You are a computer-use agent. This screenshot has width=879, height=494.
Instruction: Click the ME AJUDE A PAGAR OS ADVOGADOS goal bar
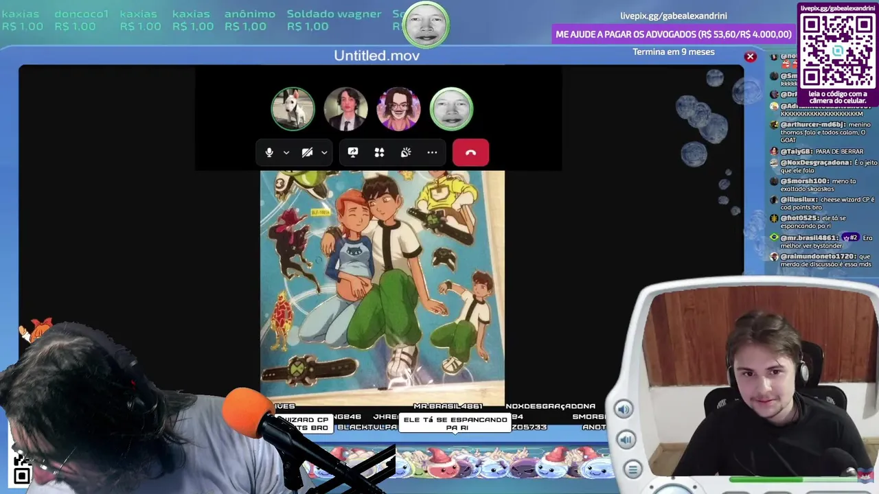coord(674,34)
